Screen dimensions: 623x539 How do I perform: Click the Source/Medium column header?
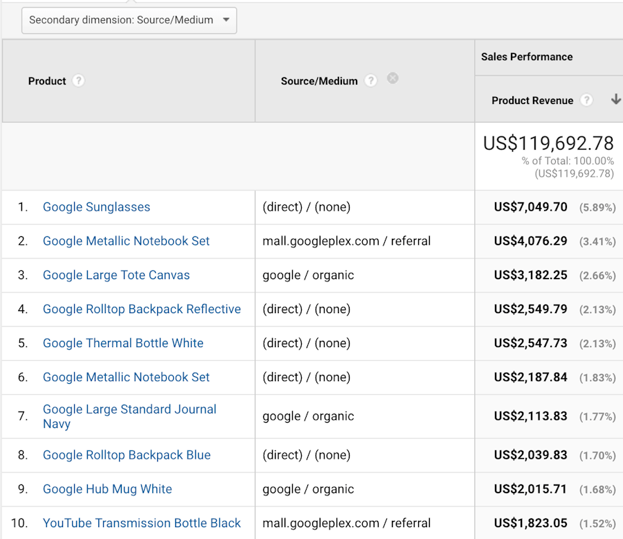pos(319,81)
